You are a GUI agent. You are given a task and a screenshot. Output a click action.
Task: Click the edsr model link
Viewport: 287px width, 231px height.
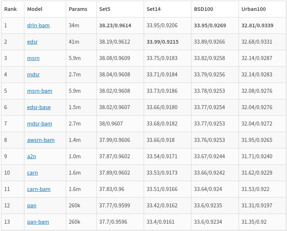(x=32, y=42)
